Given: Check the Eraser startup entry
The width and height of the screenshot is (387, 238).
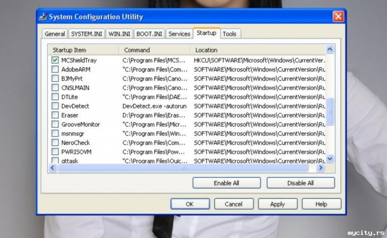Looking at the screenshot, I should point(55,115).
